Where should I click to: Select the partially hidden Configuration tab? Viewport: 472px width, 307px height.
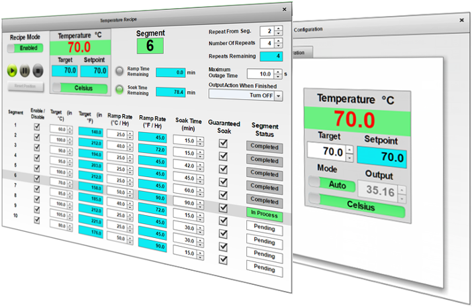pyautogui.click(x=303, y=53)
